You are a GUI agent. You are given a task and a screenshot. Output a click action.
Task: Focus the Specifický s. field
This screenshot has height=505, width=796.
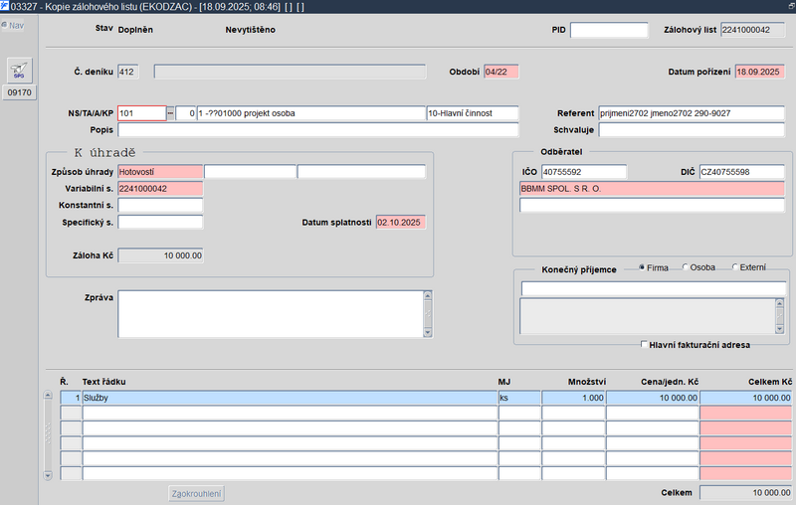[160, 222]
